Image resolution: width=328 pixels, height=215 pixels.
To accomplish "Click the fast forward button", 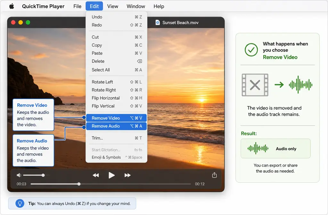I will [x=127, y=175].
